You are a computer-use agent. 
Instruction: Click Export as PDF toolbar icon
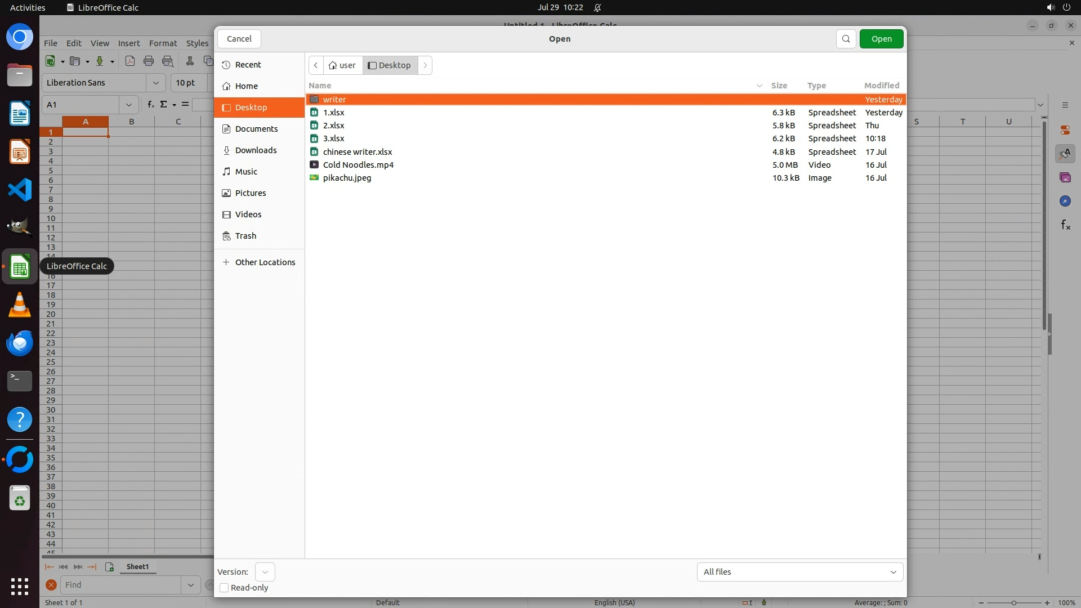click(130, 61)
